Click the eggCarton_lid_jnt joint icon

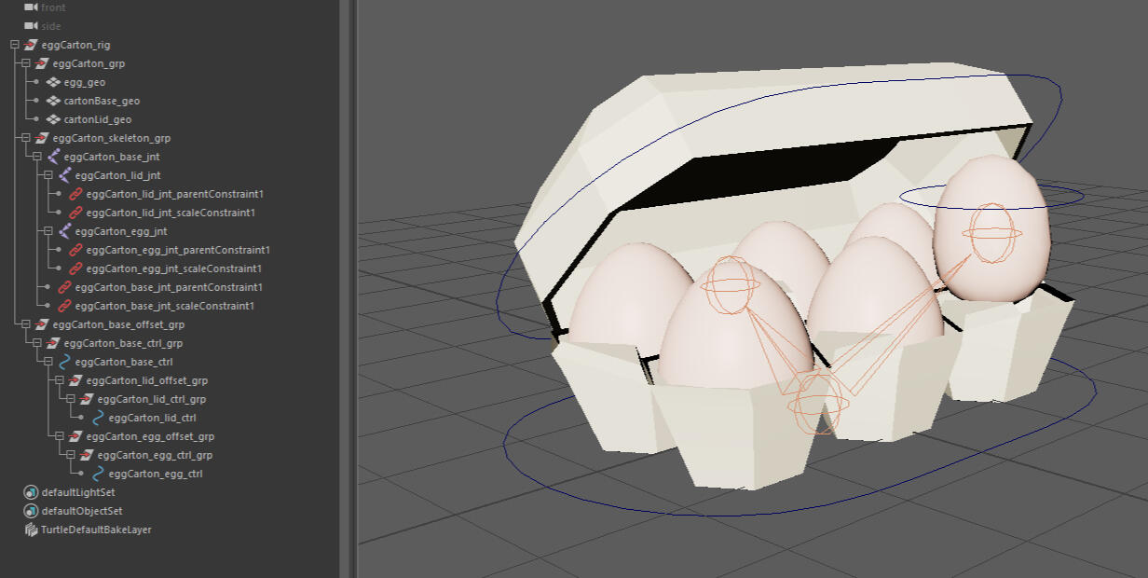pos(64,175)
